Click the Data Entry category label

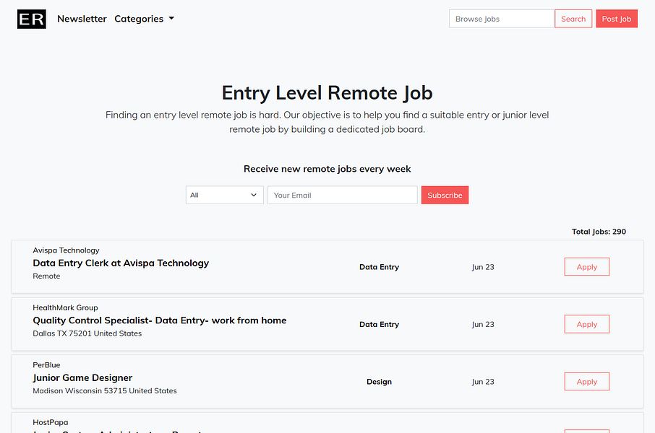[379, 266]
